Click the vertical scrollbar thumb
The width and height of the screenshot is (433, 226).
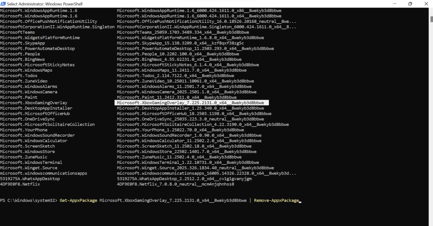click(x=431, y=19)
